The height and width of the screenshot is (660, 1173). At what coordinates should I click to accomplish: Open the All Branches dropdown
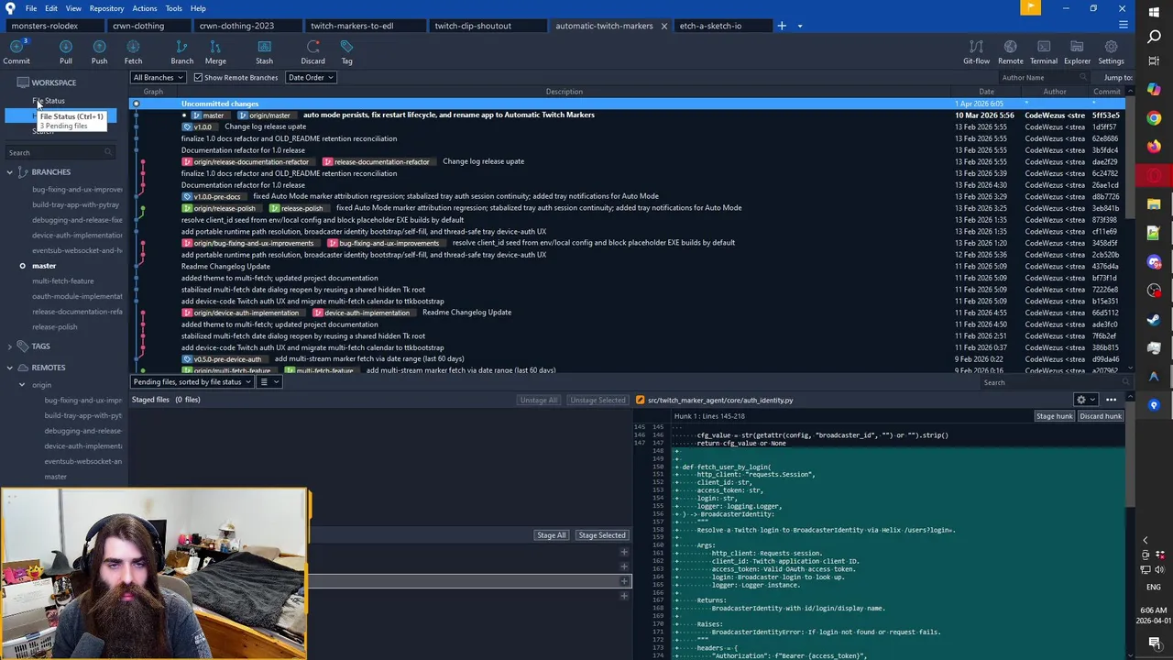(x=158, y=78)
